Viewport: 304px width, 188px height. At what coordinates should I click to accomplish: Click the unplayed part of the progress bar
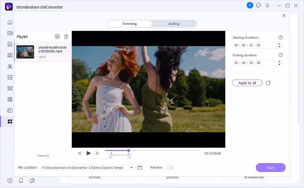tap(164, 150)
